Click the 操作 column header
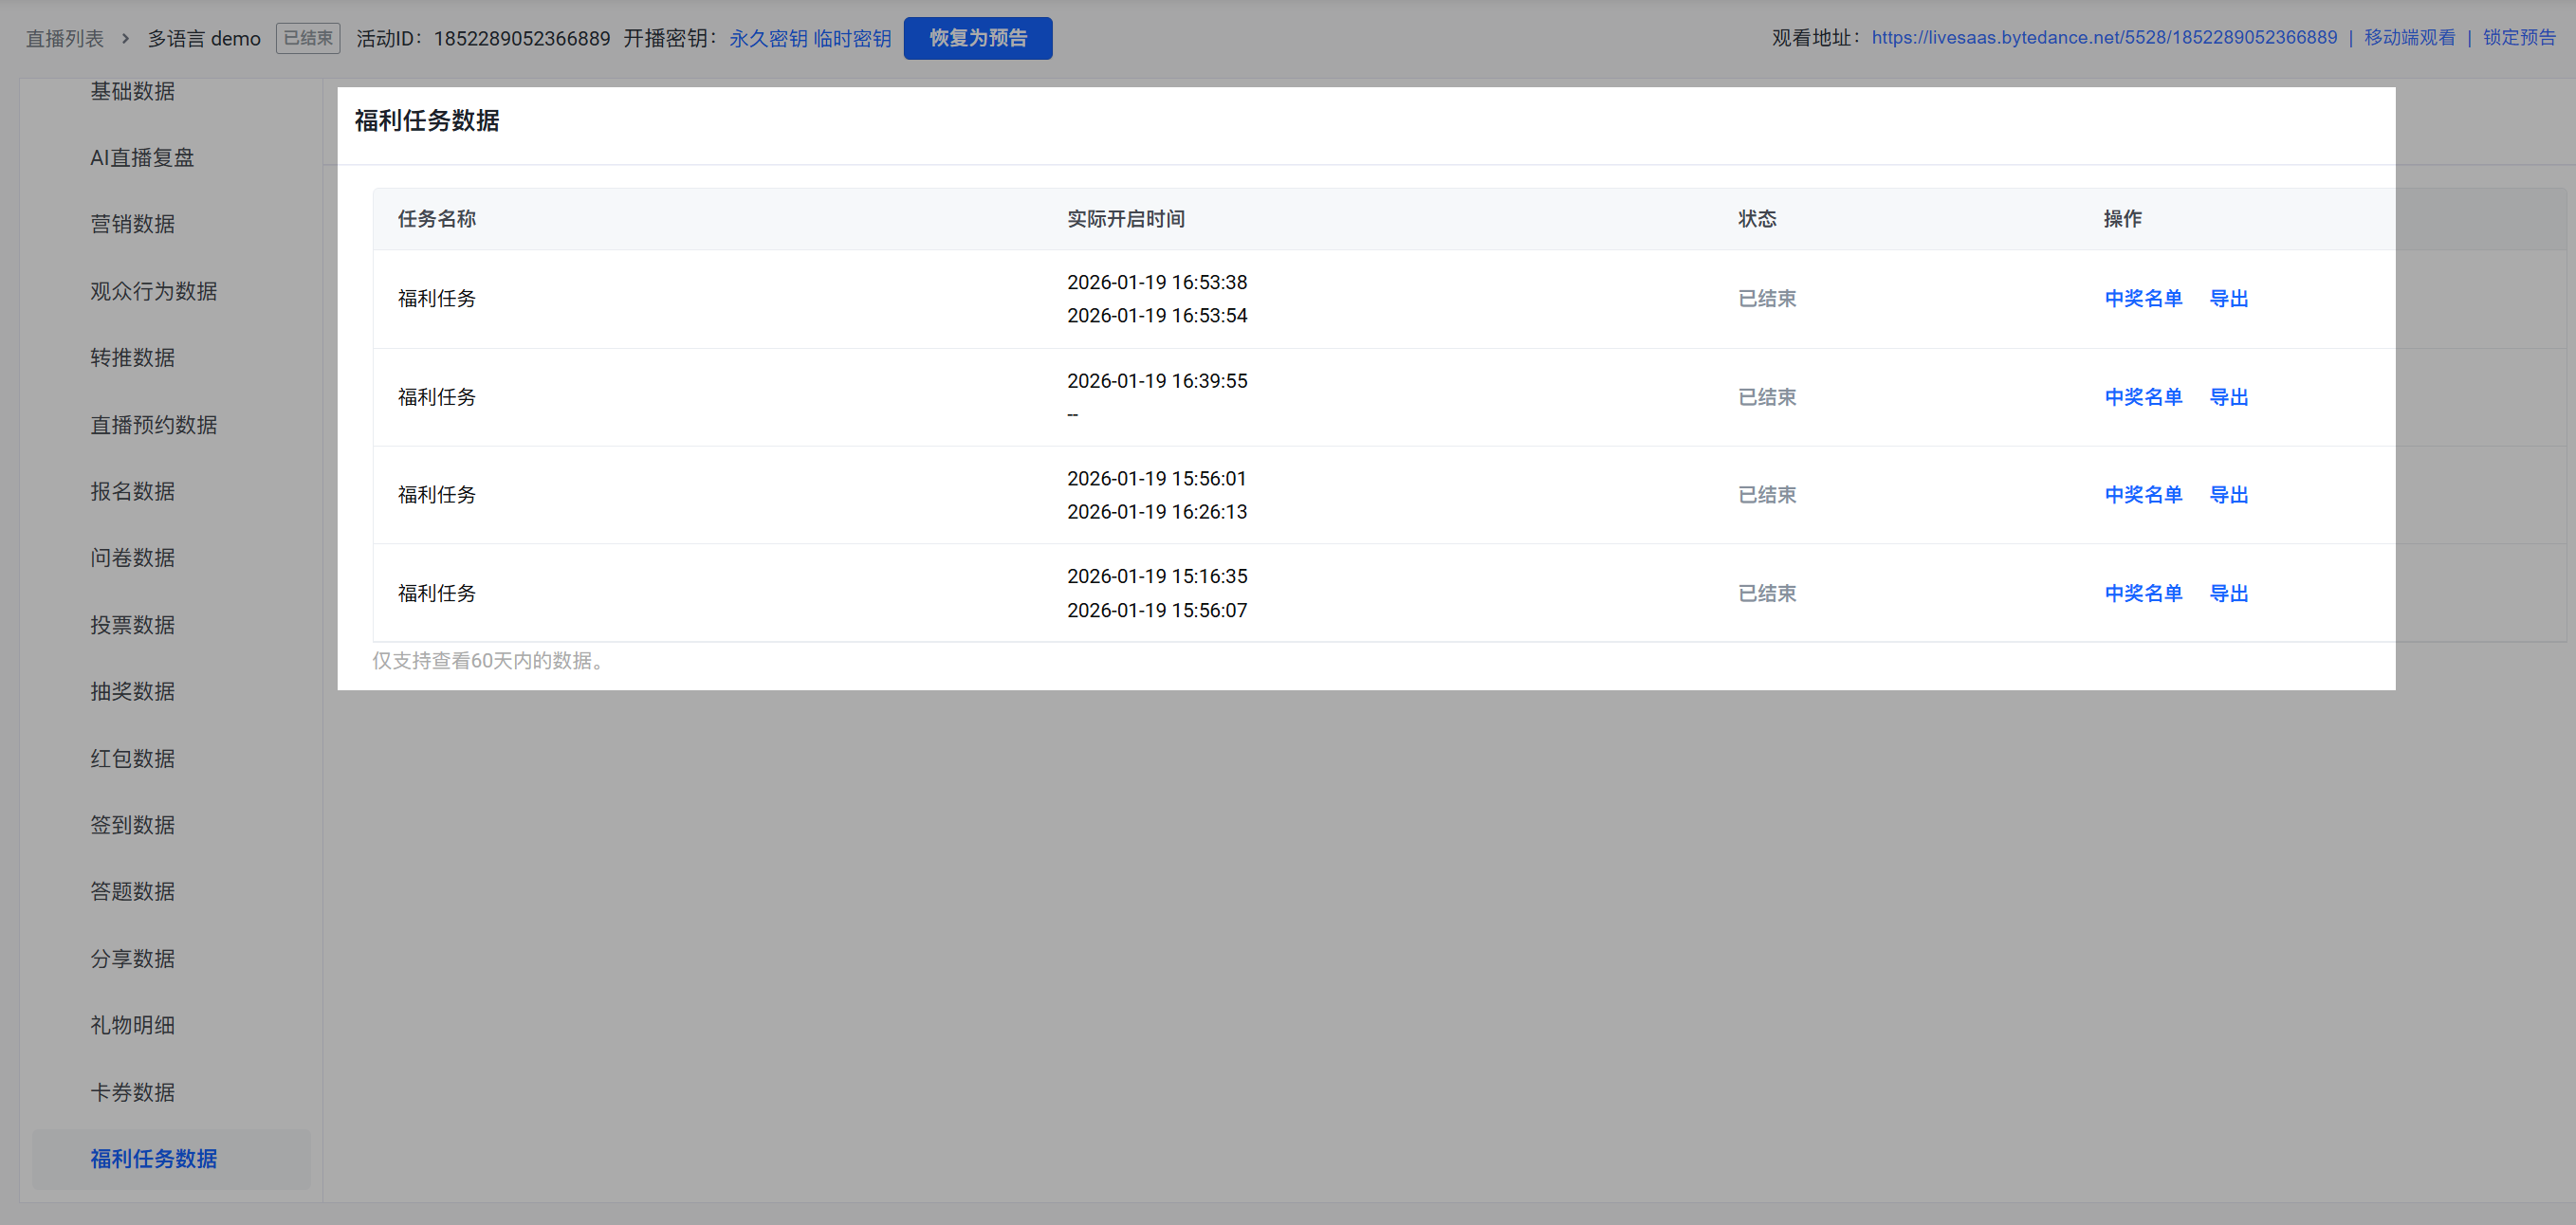Viewport: 2576px width, 1225px height. pos(2123,218)
